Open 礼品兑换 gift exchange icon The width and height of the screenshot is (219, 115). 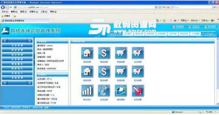pos(104,91)
